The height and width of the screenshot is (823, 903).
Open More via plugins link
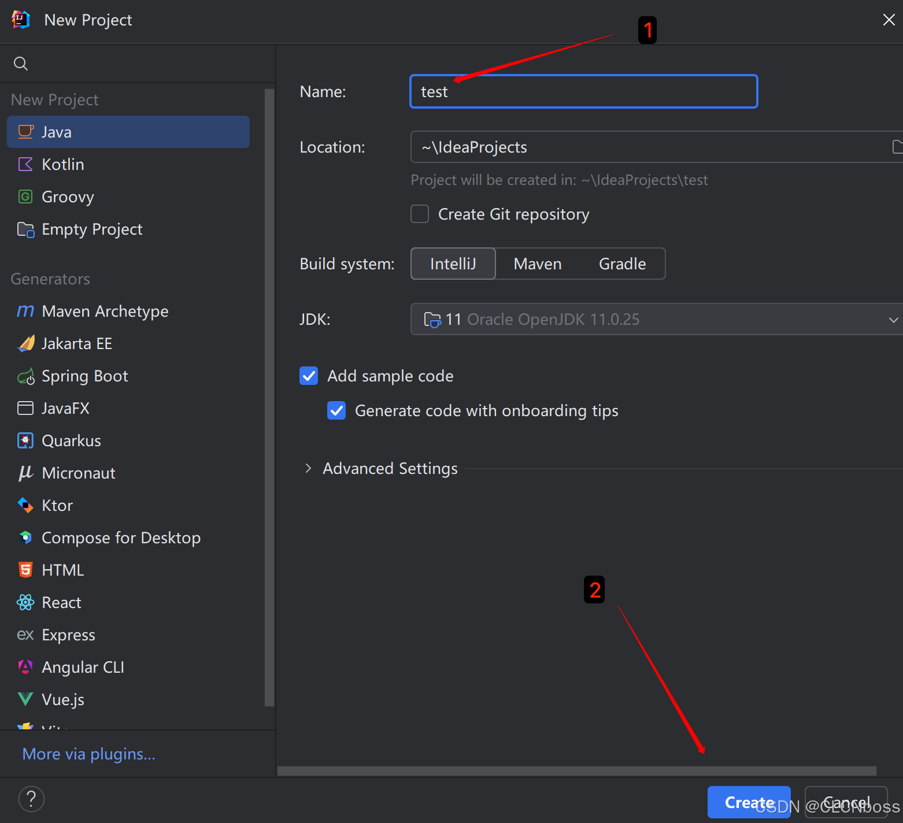click(88, 754)
